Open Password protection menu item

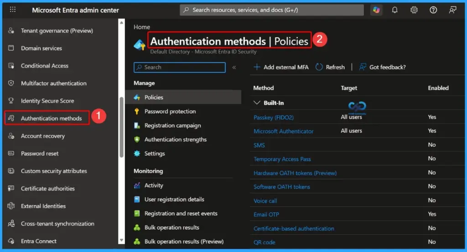[170, 111]
